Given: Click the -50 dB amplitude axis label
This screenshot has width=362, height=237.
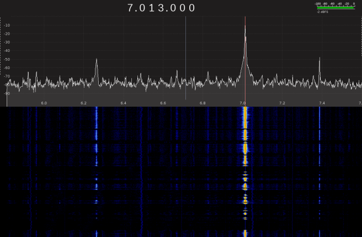Looking at the screenshot, I should coord(9,59).
